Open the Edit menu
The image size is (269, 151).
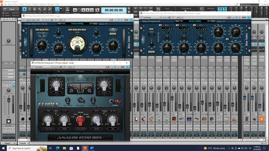[x=10, y=4]
